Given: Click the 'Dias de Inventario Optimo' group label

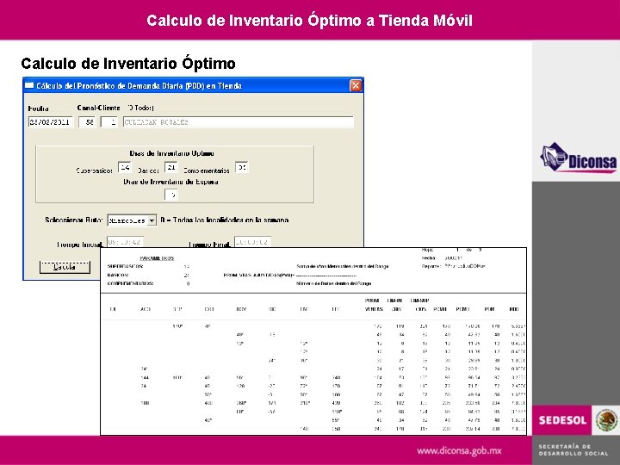Looking at the screenshot, I should [x=171, y=153].
